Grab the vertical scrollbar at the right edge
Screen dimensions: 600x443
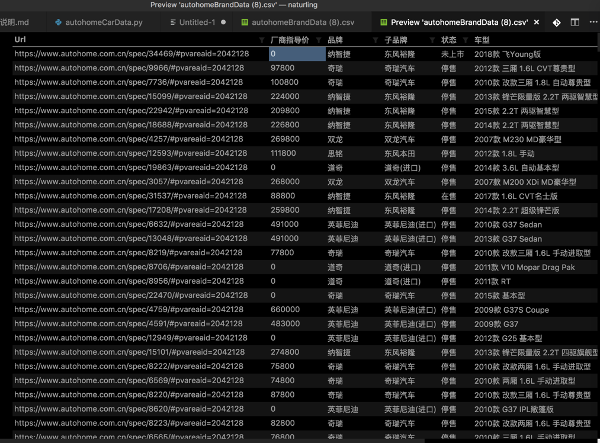[x=598, y=41]
